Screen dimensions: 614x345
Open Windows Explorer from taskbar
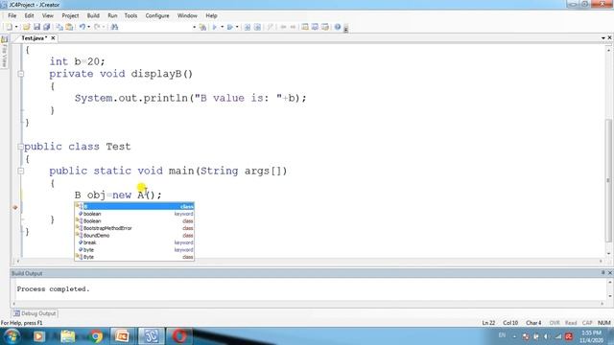pos(67,336)
